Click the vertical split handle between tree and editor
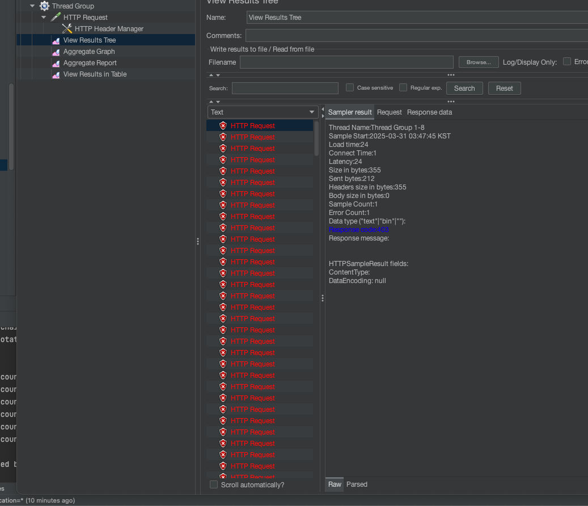Image resolution: width=588 pixels, height=506 pixels. point(198,241)
